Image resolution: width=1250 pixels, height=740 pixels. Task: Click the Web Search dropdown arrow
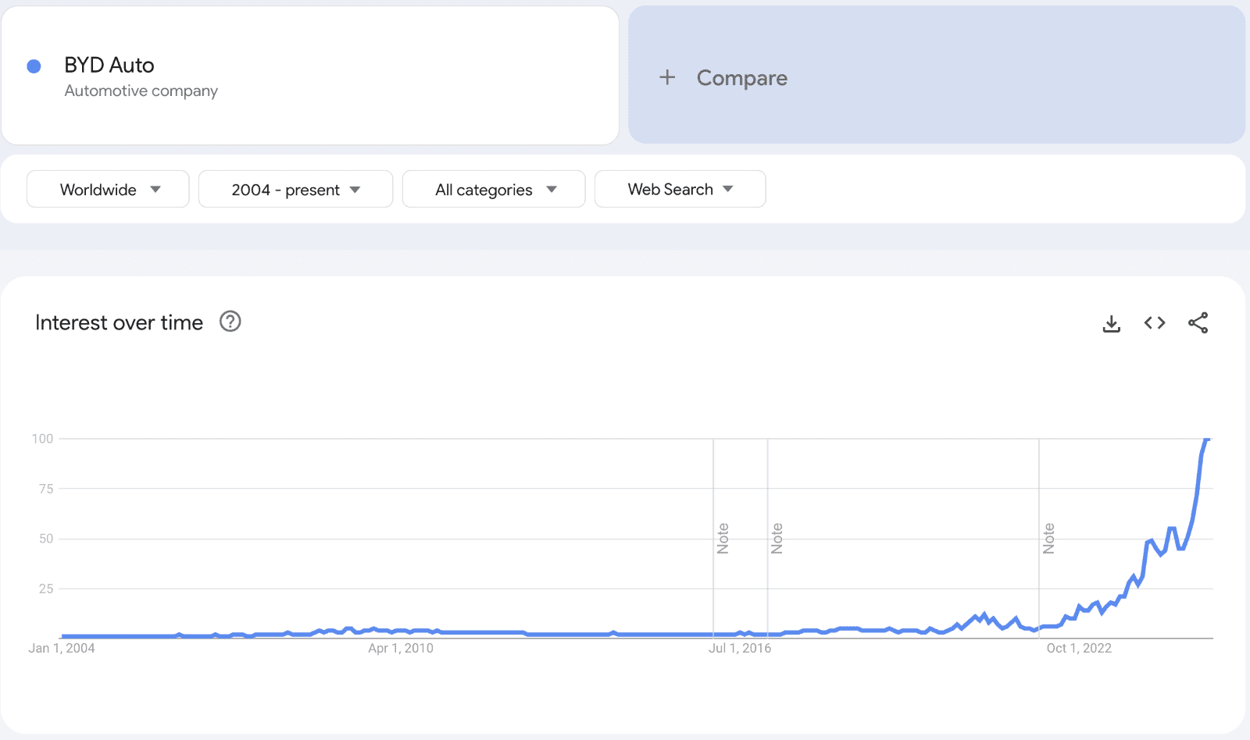(728, 189)
